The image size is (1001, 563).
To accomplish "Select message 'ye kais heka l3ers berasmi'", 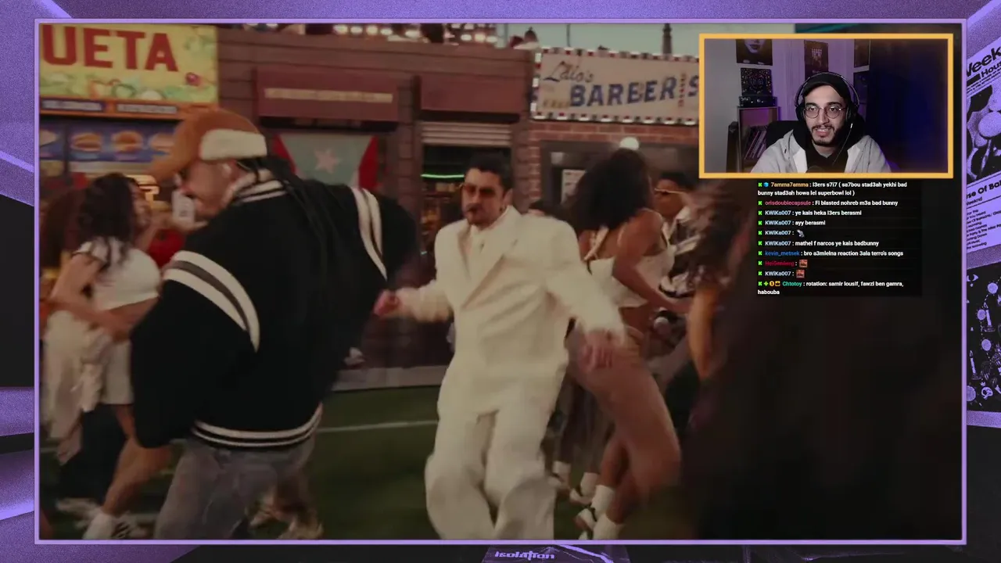I will click(x=827, y=213).
